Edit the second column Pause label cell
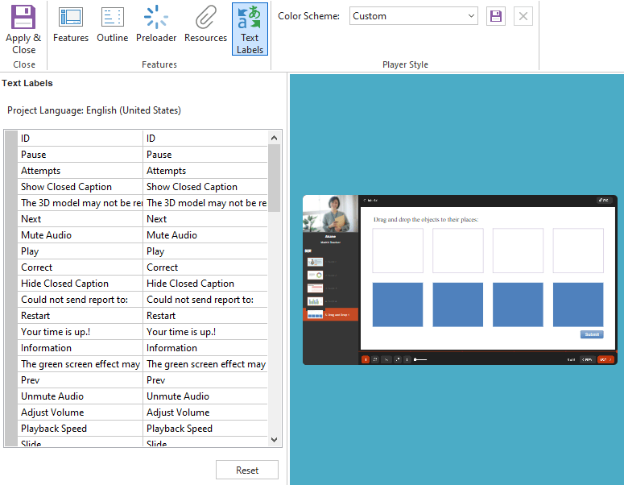Screen dimensions: 624x485 [x=205, y=155]
